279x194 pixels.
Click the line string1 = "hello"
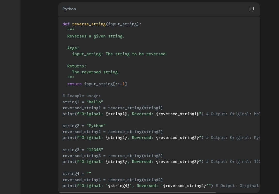click(83, 102)
